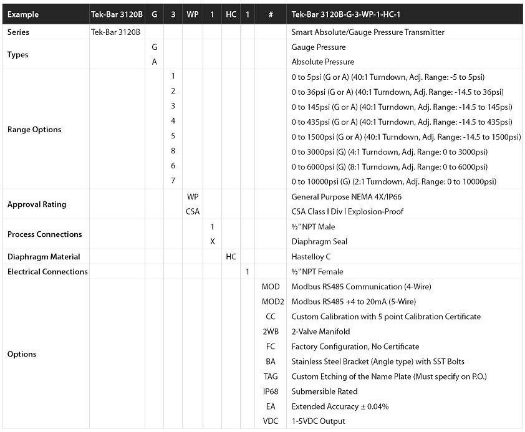The height and width of the screenshot is (432, 525).
Task: Select the "0 to 10000psi (G)" range description
Action: [394, 181]
